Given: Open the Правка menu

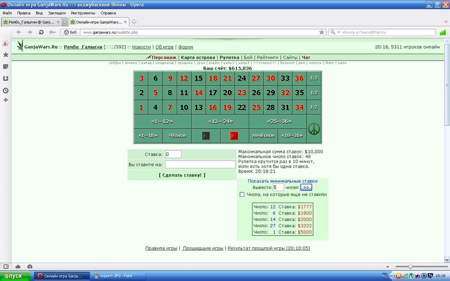Looking at the screenshot, I should 24,13.
